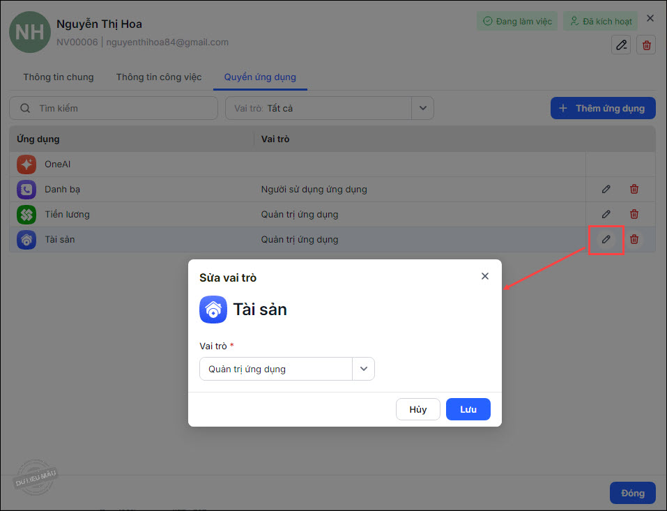Click the NH profile avatar
The image size is (667, 511).
pos(30,32)
